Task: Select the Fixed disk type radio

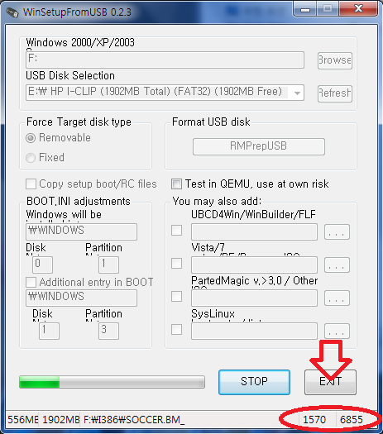Action: [x=31, y=158]
